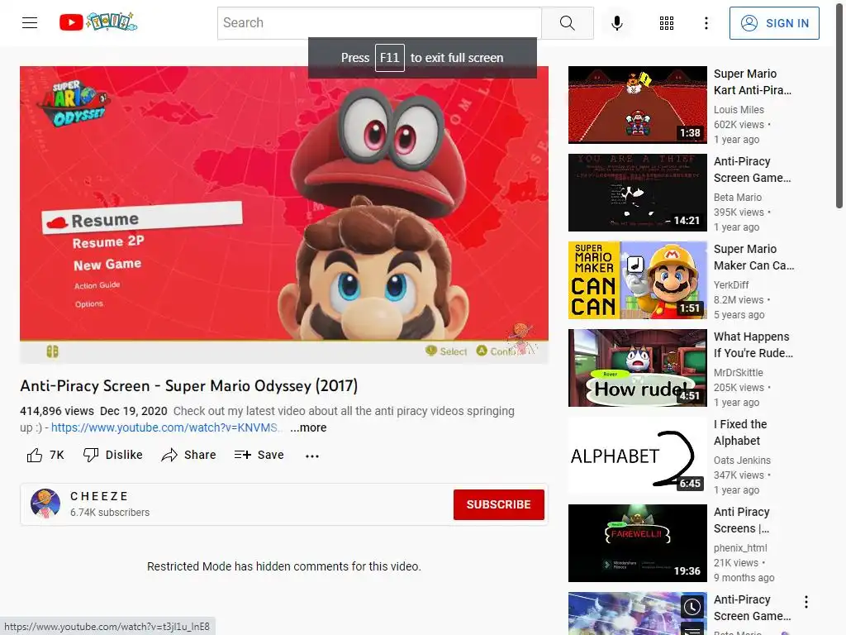Open the 14:21 Anti-Piracy Screen Game thumbnail
The image size is (846, 635).
click(637, 193)
